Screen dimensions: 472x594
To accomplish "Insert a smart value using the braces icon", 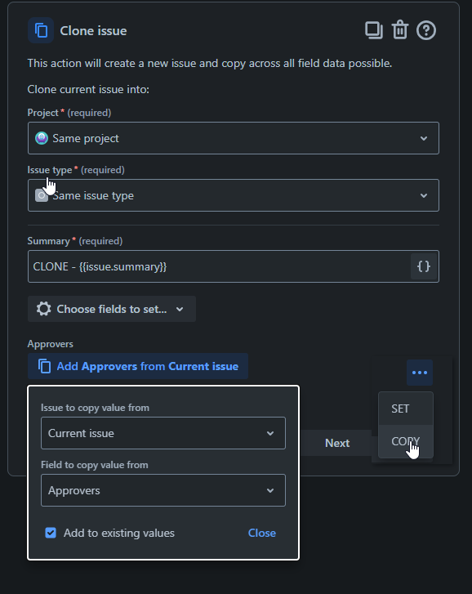I will coord(424,266).
